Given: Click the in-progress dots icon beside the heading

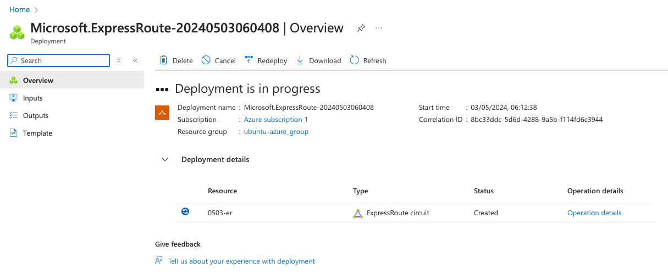Looking at the screenshot, I should [162, 89].
